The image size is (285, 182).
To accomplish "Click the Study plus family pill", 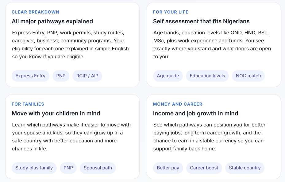I will pos(34,168).
